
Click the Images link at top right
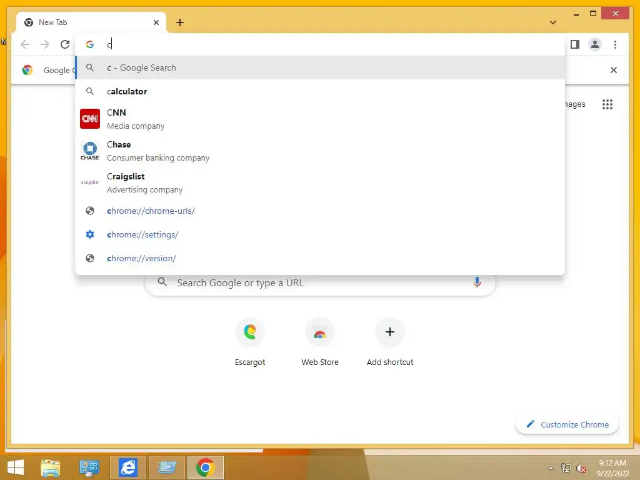[x=575, y=104]
